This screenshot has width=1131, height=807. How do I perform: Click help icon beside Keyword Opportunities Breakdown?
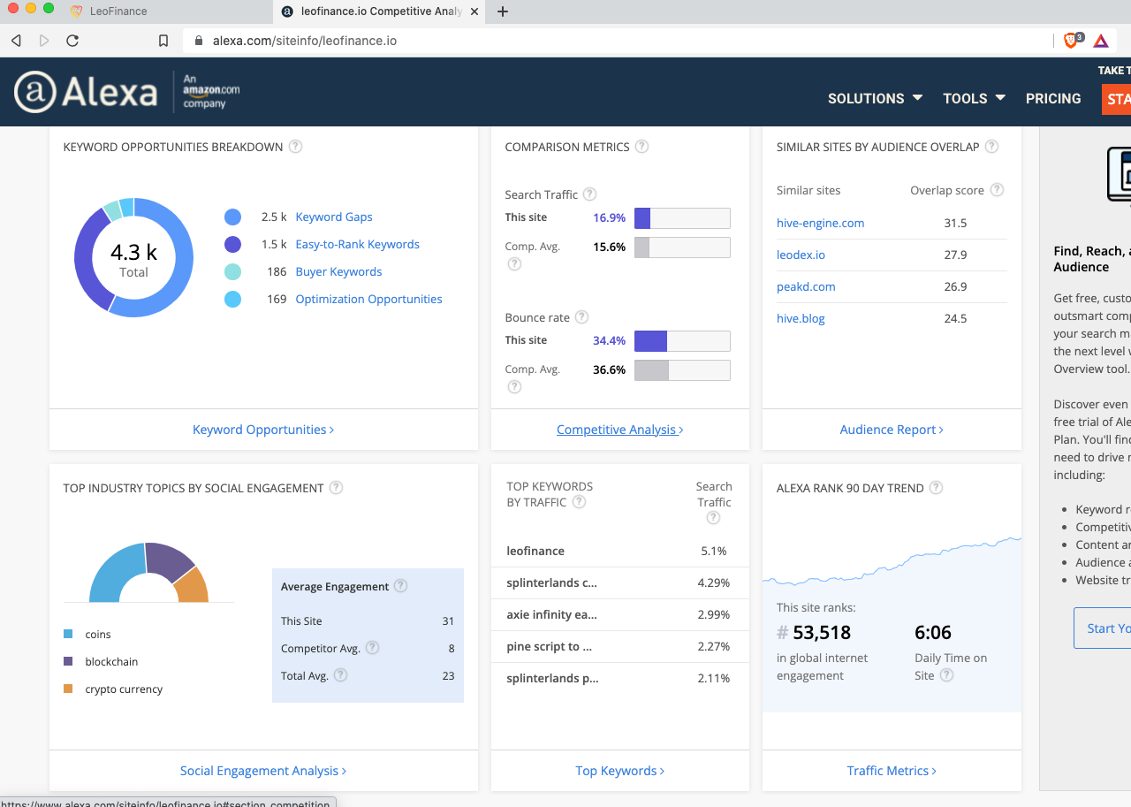coord(296,147)
